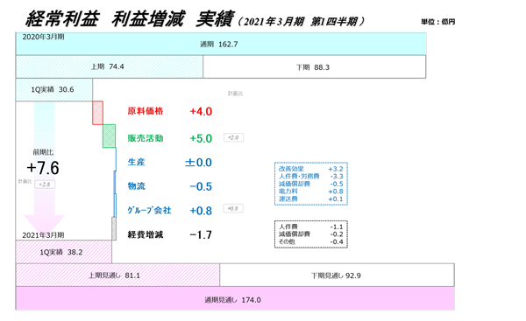Click the +7.6 前期比 value

(43, 168)
